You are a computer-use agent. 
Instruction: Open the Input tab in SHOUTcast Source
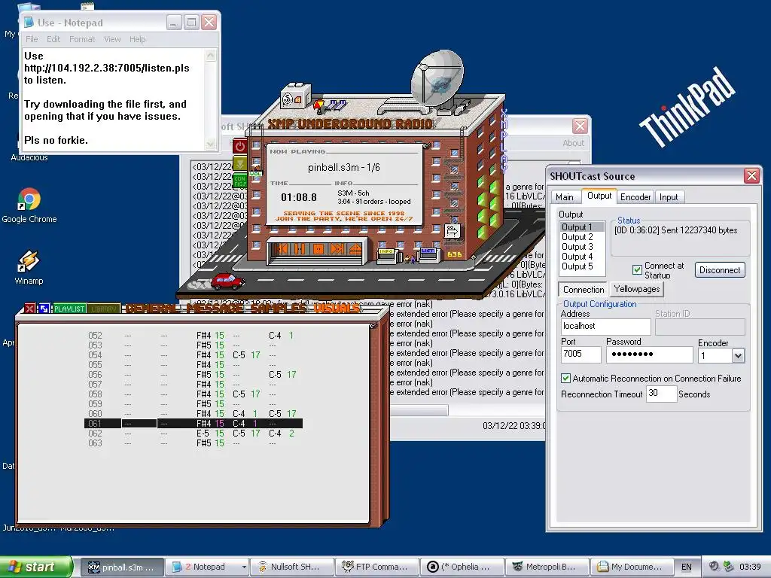tap(669, 197)
